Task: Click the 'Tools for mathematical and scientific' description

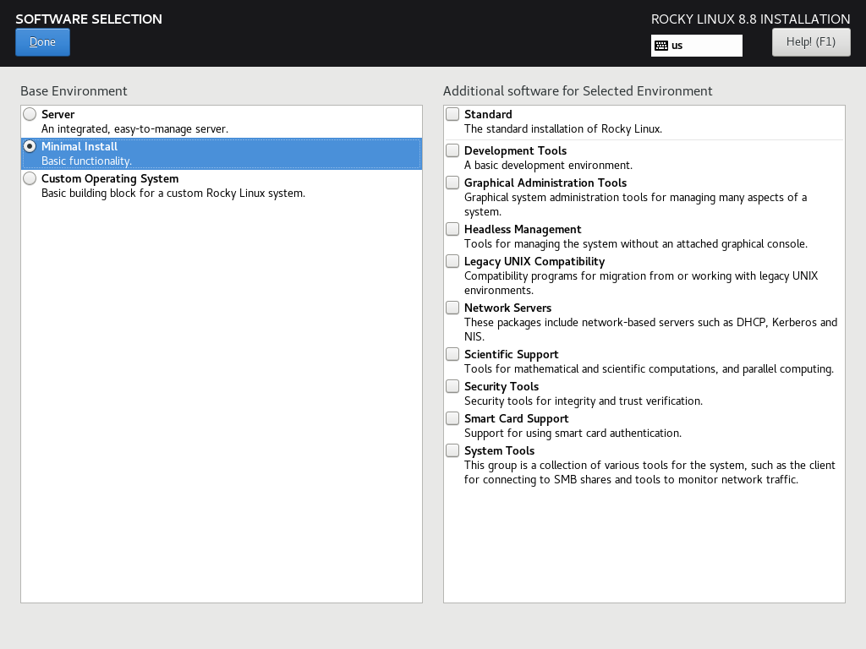Action: [x=564, y=369]
